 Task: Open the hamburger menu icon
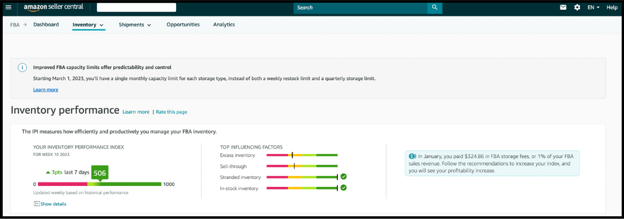(8, 8)
